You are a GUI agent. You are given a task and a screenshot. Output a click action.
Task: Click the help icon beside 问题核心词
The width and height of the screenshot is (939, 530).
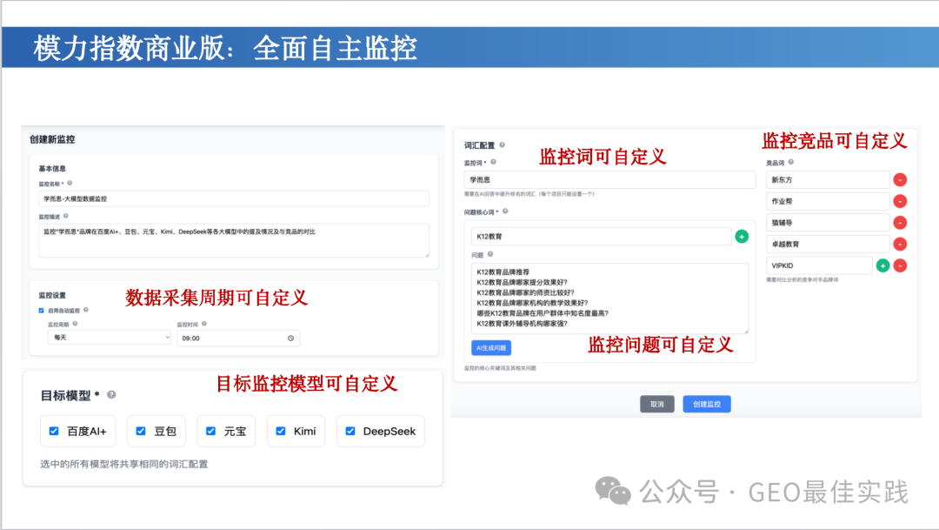pos(503,211)
